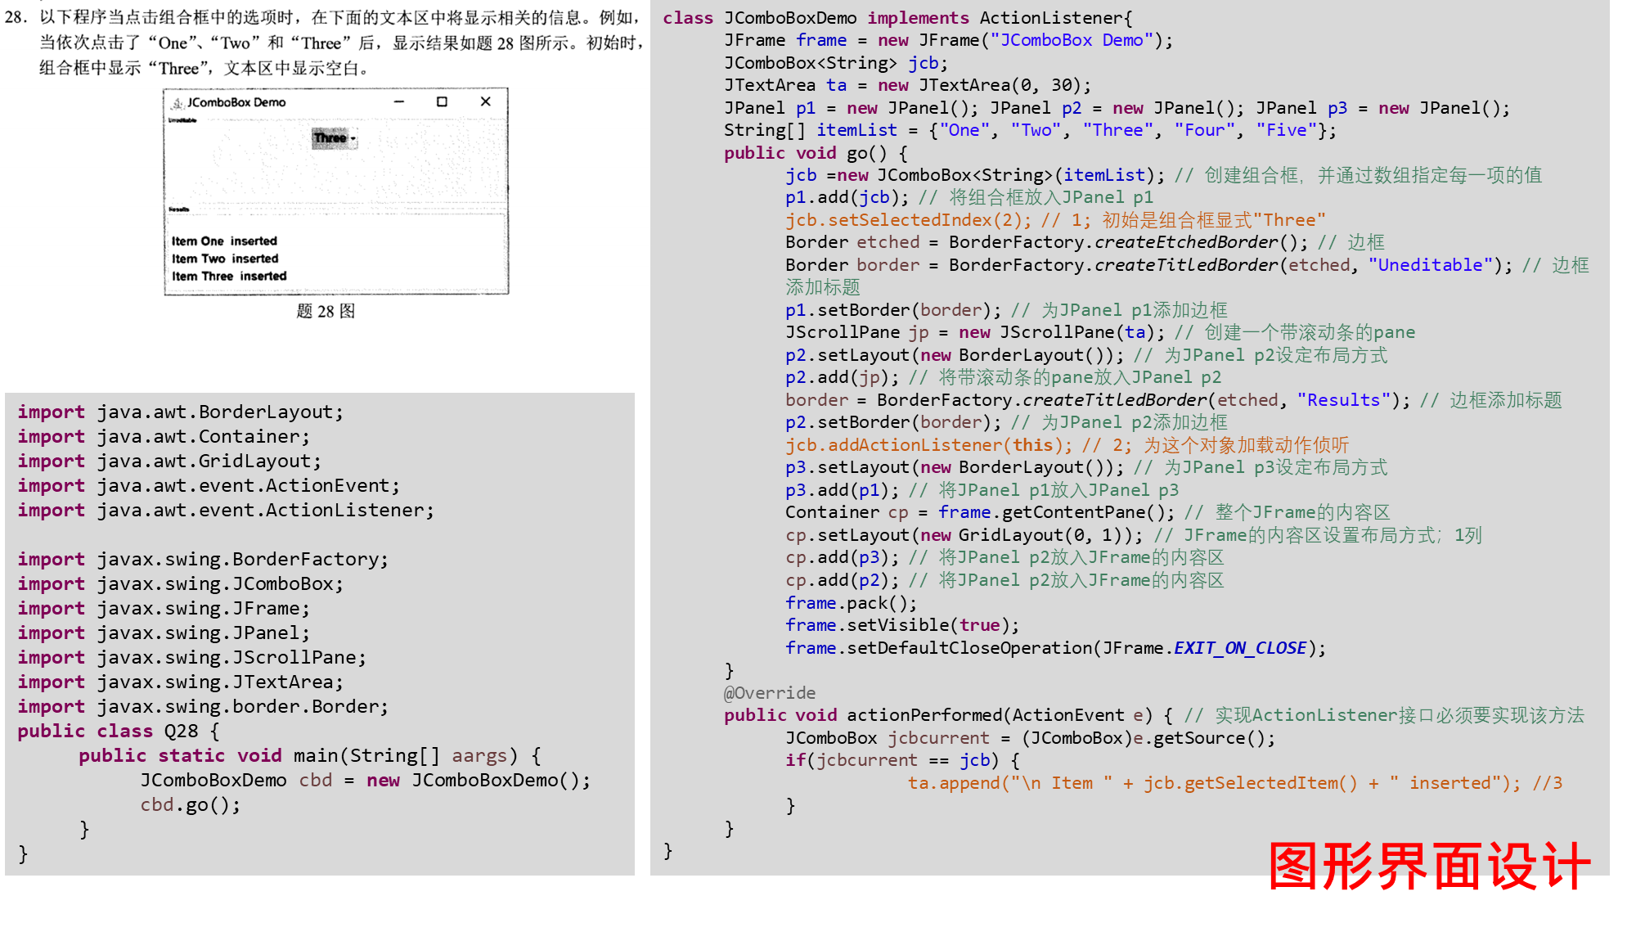The height and width of the screenshot is (932, 1627).
Task: Minimize the JComboBox Demo window
Action: tap(399, 102)
